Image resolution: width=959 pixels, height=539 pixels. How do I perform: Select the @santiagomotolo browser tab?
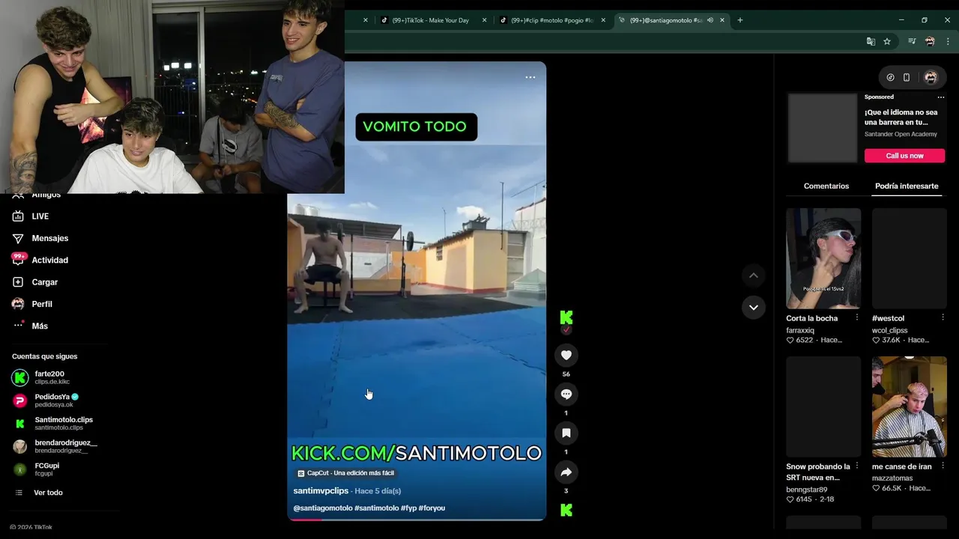pos(666,20)
